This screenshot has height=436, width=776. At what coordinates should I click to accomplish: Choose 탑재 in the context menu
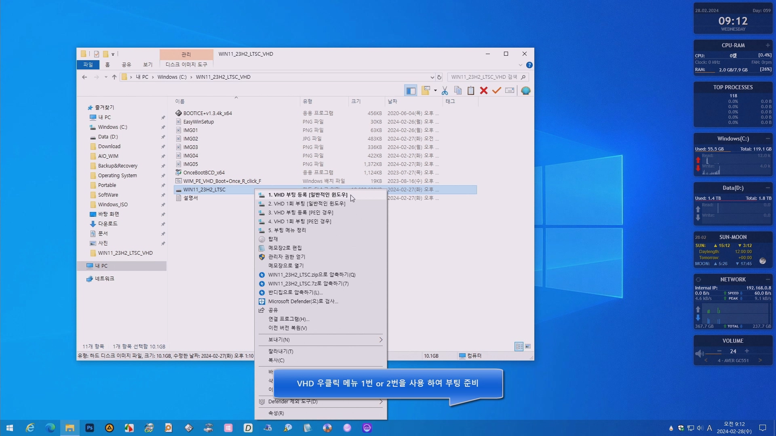pos(321,239)
